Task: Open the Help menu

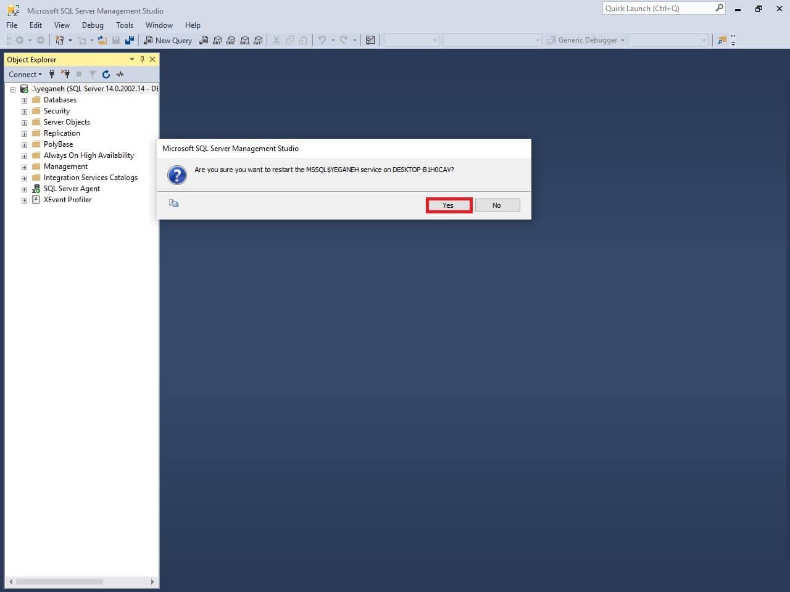Action: coord(193,25)
